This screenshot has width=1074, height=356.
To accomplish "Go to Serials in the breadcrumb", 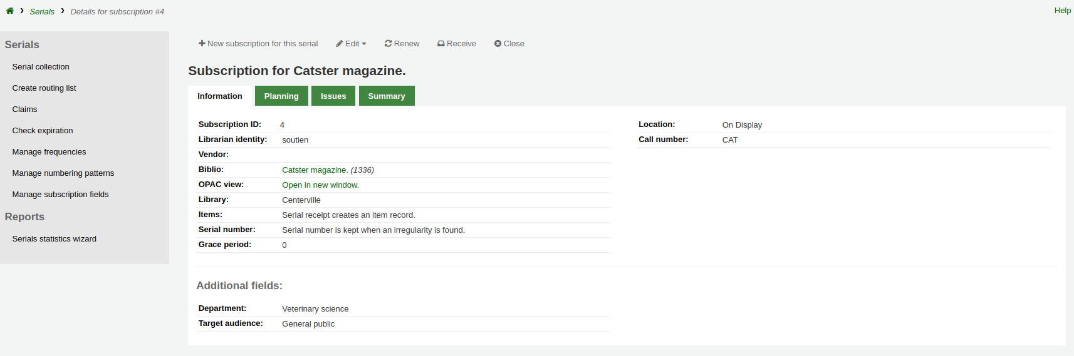I will [42, 12].
